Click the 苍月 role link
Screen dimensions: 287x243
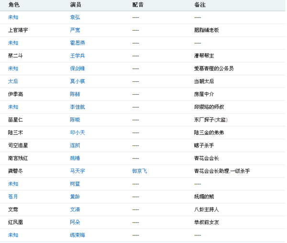(x=13, y=197)
